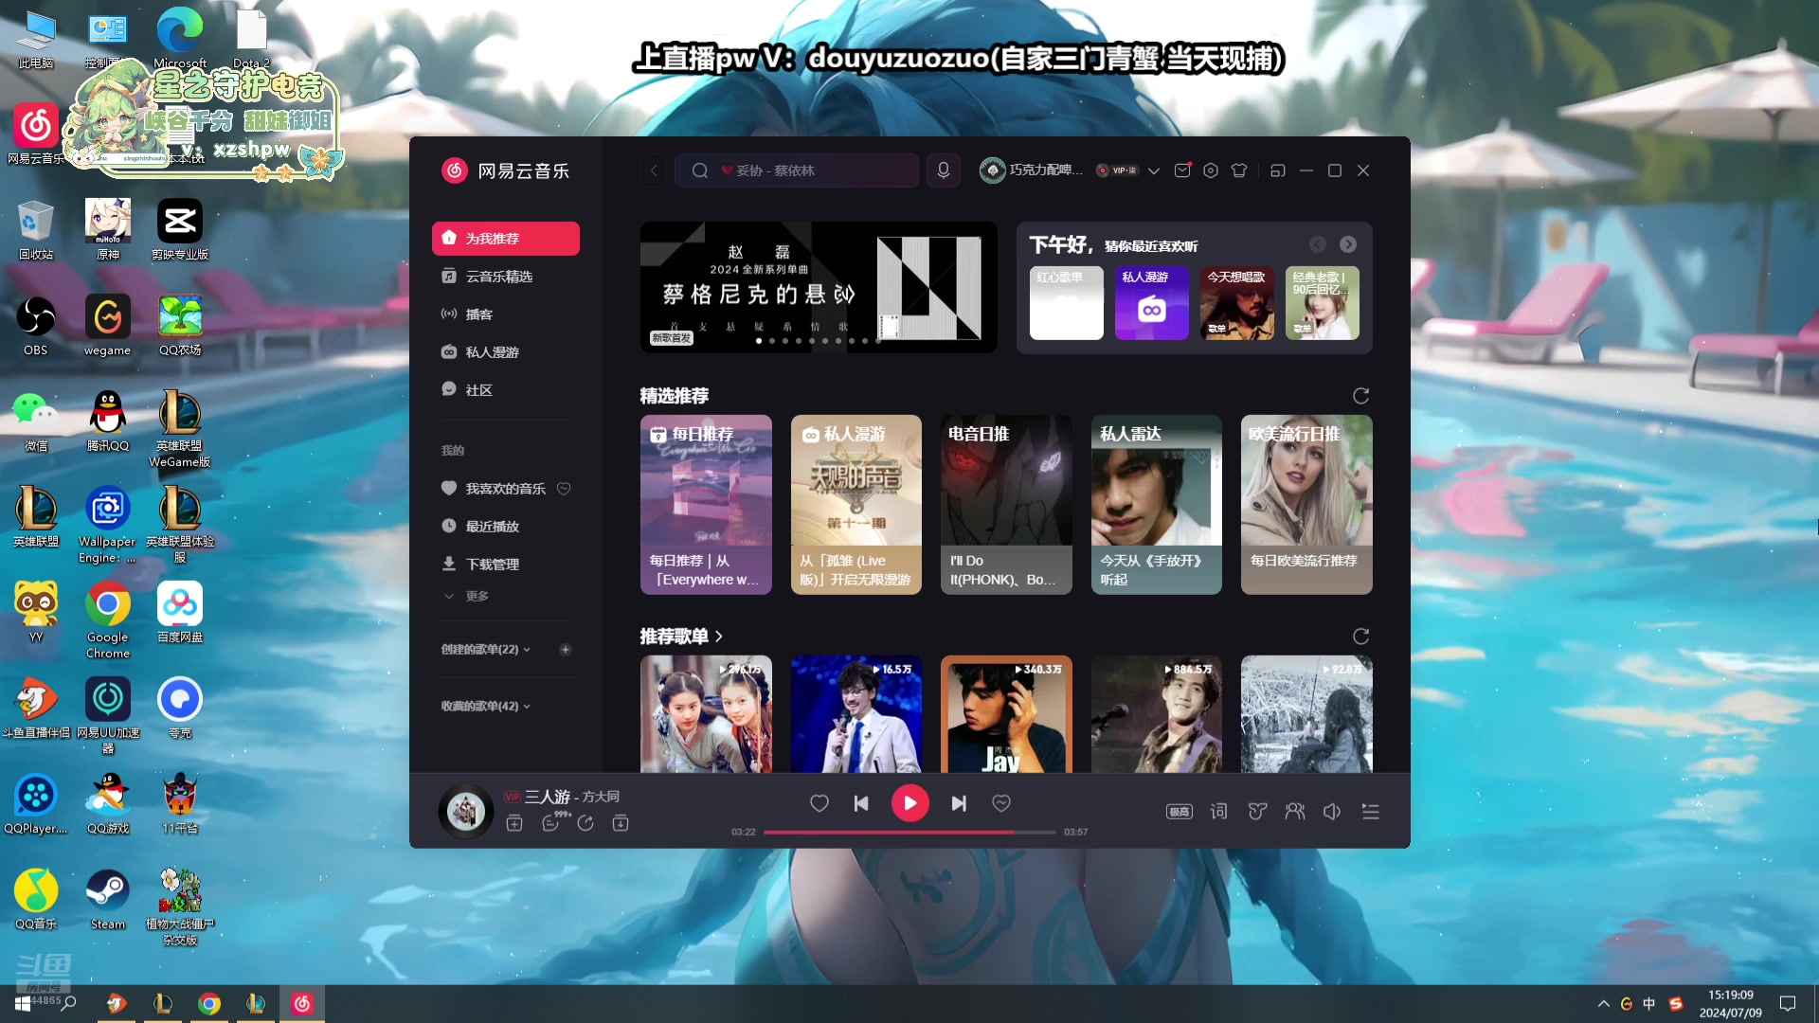
Task: Open the play queue list icon
Action: point(1371,812)
